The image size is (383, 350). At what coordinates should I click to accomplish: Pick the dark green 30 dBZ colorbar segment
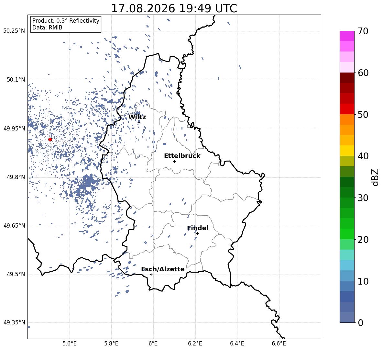tap(347, 192)
